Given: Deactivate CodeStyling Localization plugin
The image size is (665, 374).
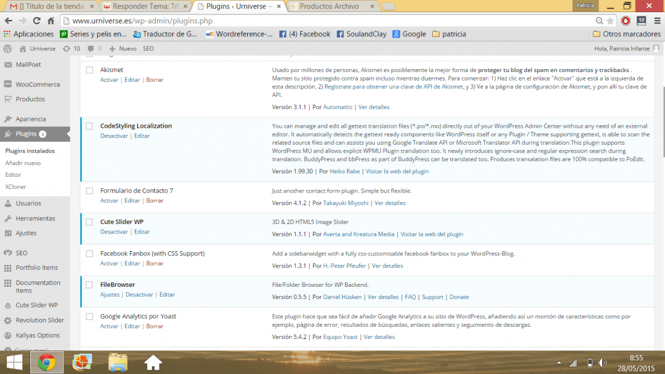Looking at the screenshot, I should pos(114,136).
